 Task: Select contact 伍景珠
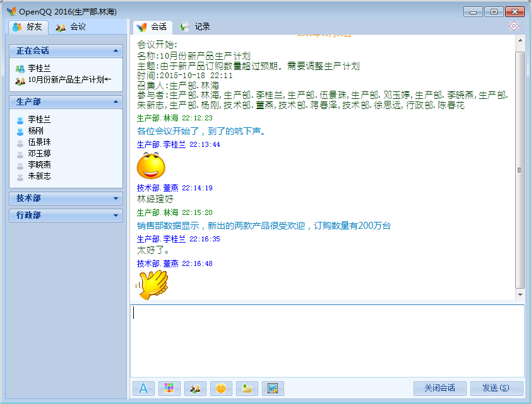coord(39,142)
